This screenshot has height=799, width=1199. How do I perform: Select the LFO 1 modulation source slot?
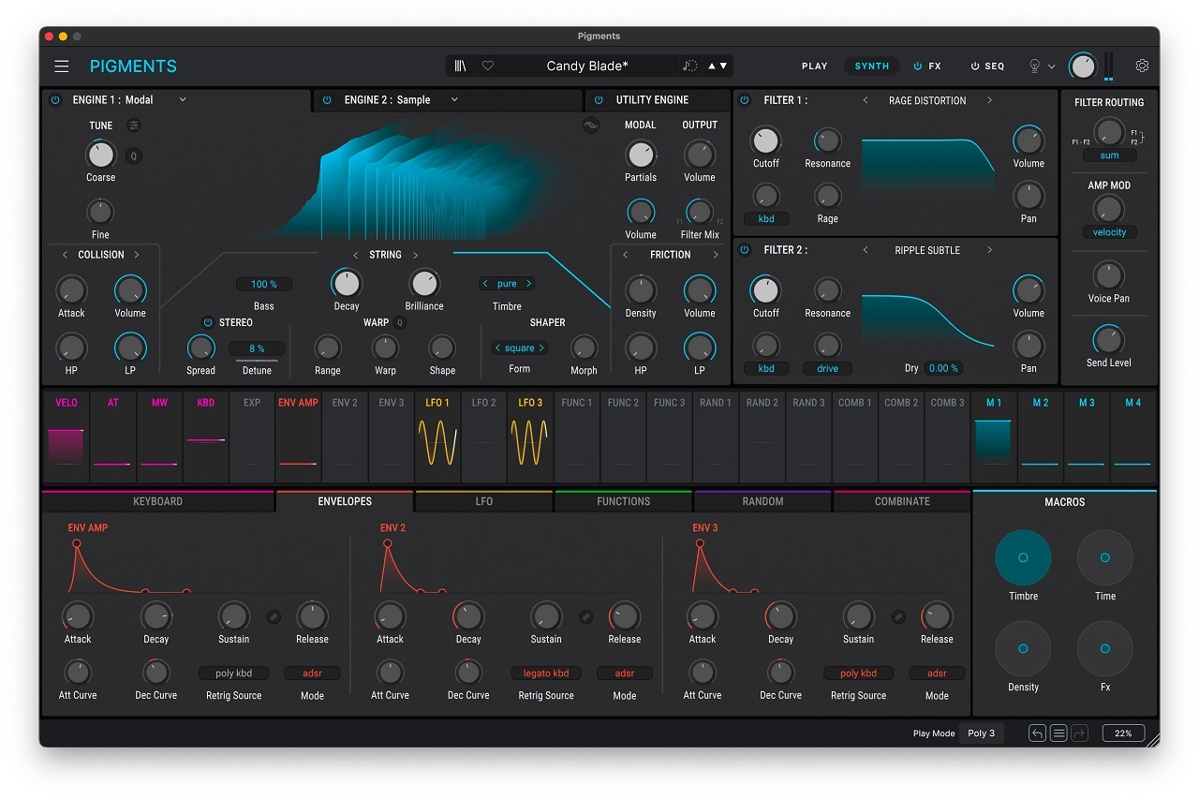[437, 437]
